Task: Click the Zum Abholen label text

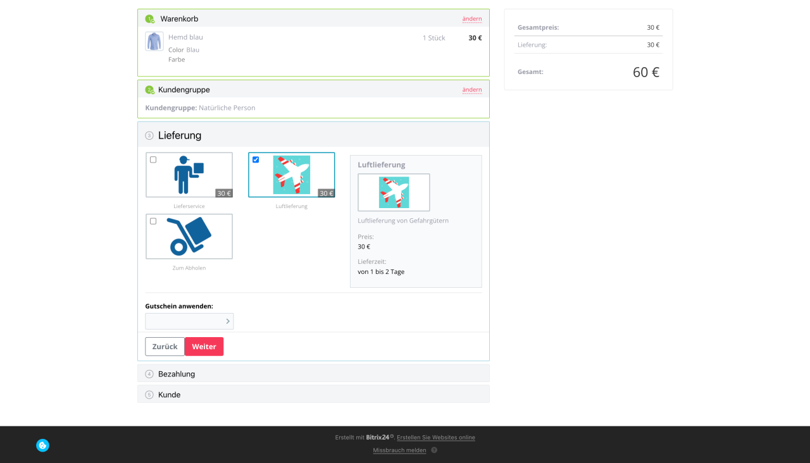Action: 189,268
